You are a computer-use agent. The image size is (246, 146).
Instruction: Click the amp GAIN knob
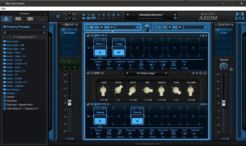click(103, 90)
